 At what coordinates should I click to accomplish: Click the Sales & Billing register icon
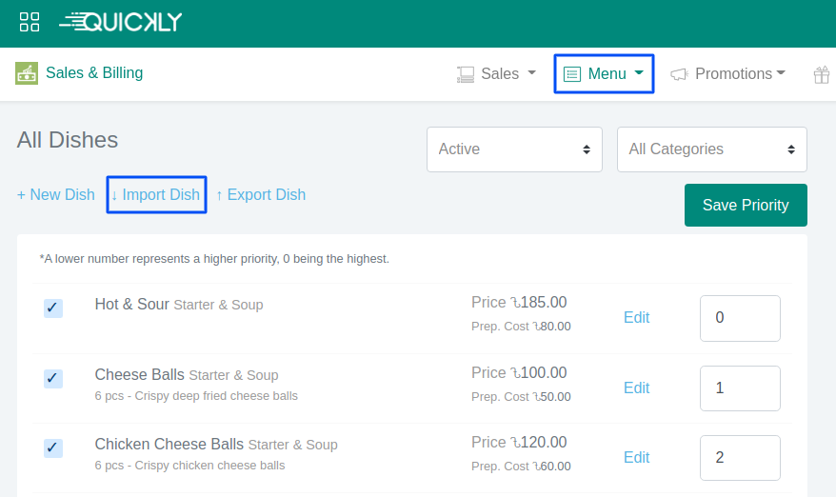27,73
